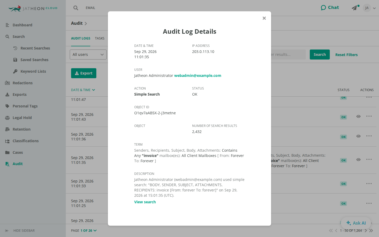The image size is (379, 237).
Task: Open the Ask AI assistant
Action: tap(356, 223)
